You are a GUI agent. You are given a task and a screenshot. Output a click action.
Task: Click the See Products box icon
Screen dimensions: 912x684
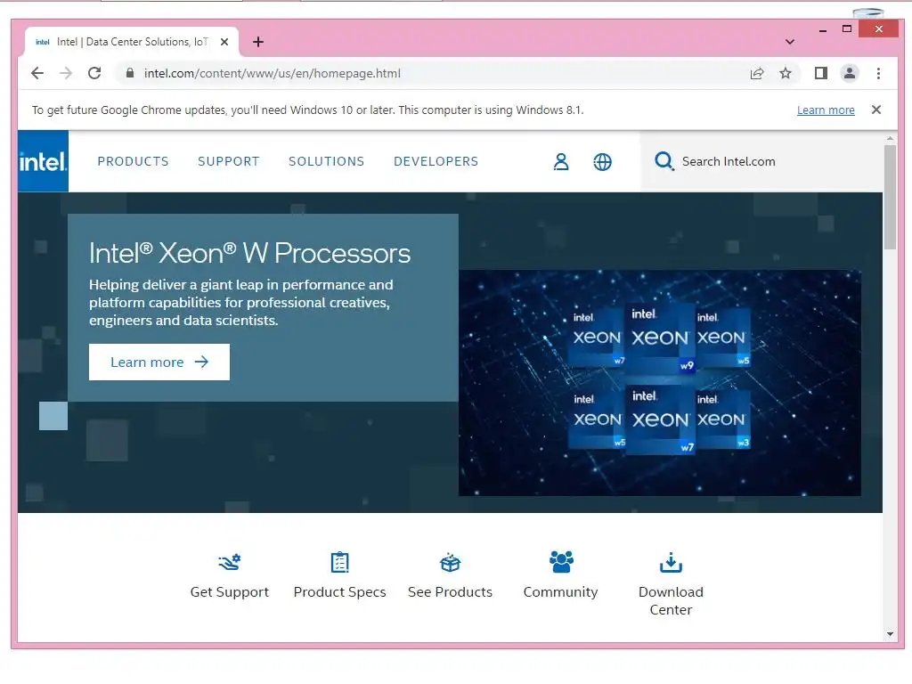point(450,562)
